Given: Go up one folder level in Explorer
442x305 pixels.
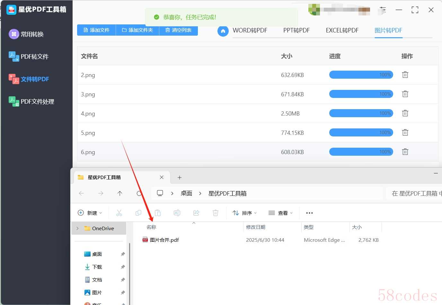Looking at the screenshot, I should coord(120,193).
